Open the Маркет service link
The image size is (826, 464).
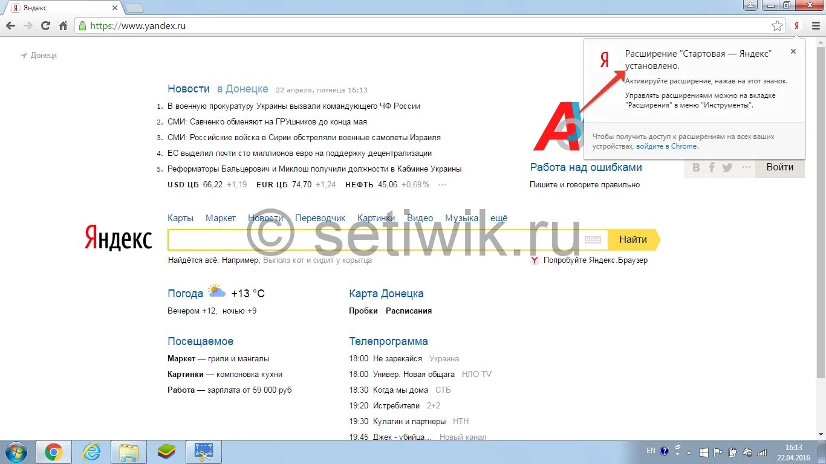[x=221, y=218]
